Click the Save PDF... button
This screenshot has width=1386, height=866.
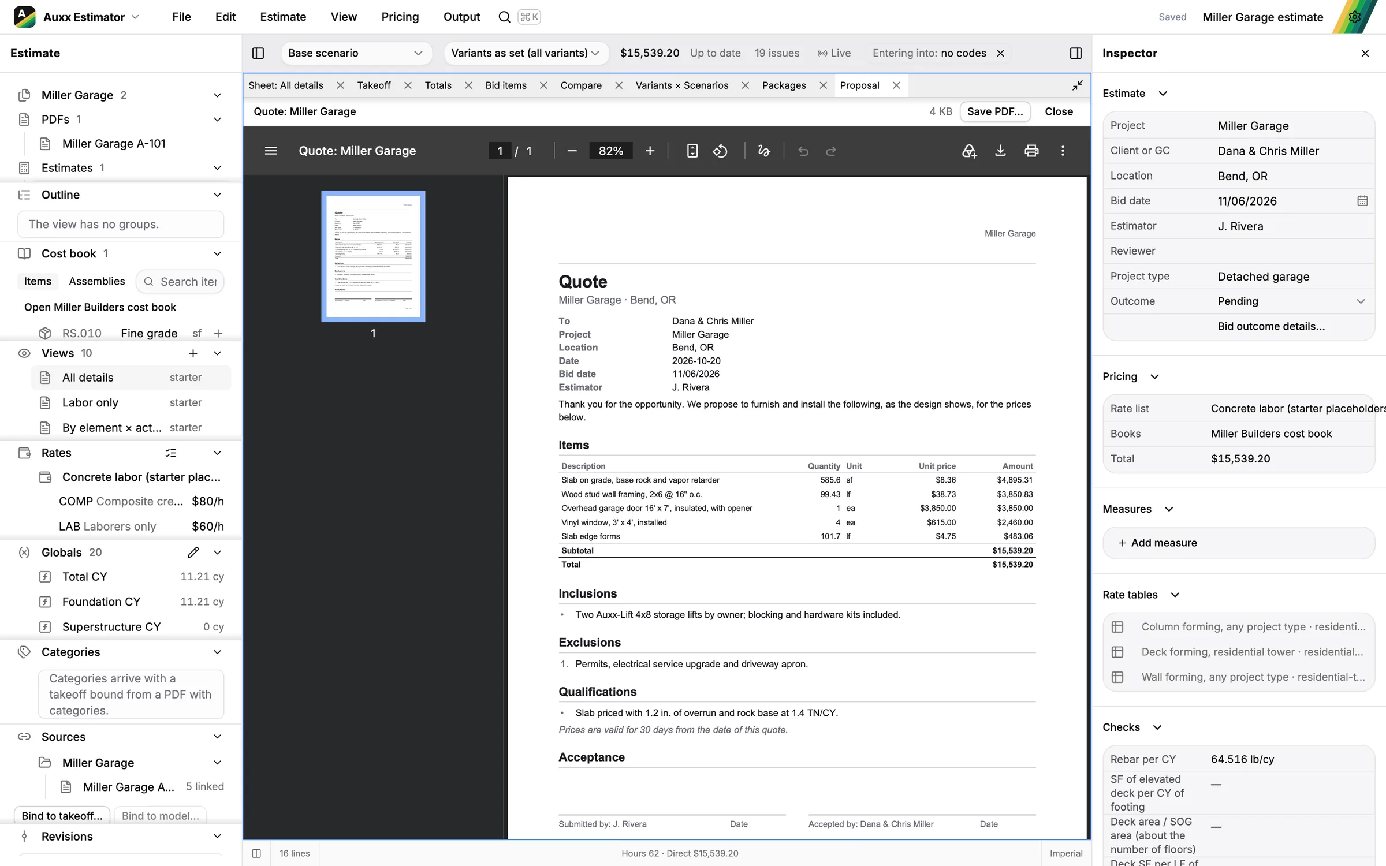(994, 111)
